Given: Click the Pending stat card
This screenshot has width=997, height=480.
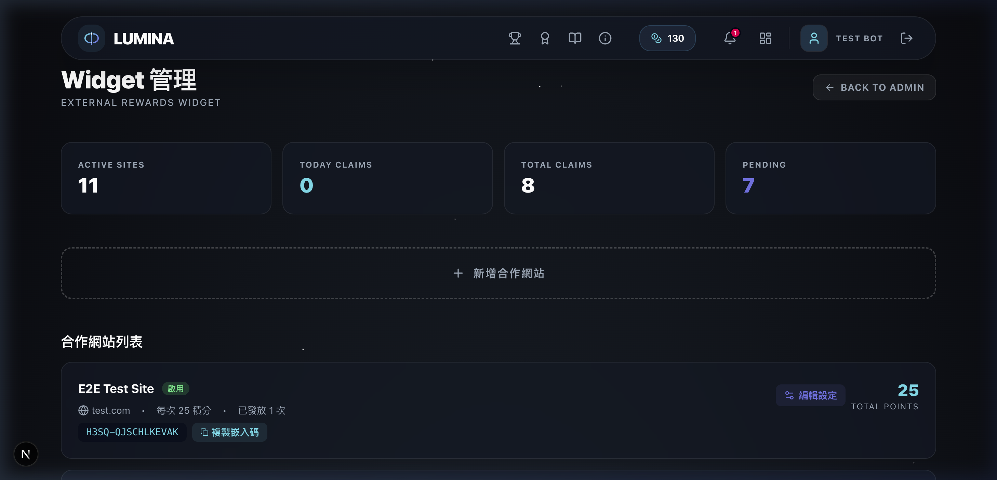Looking at the screenshot, I should [830, 178].
